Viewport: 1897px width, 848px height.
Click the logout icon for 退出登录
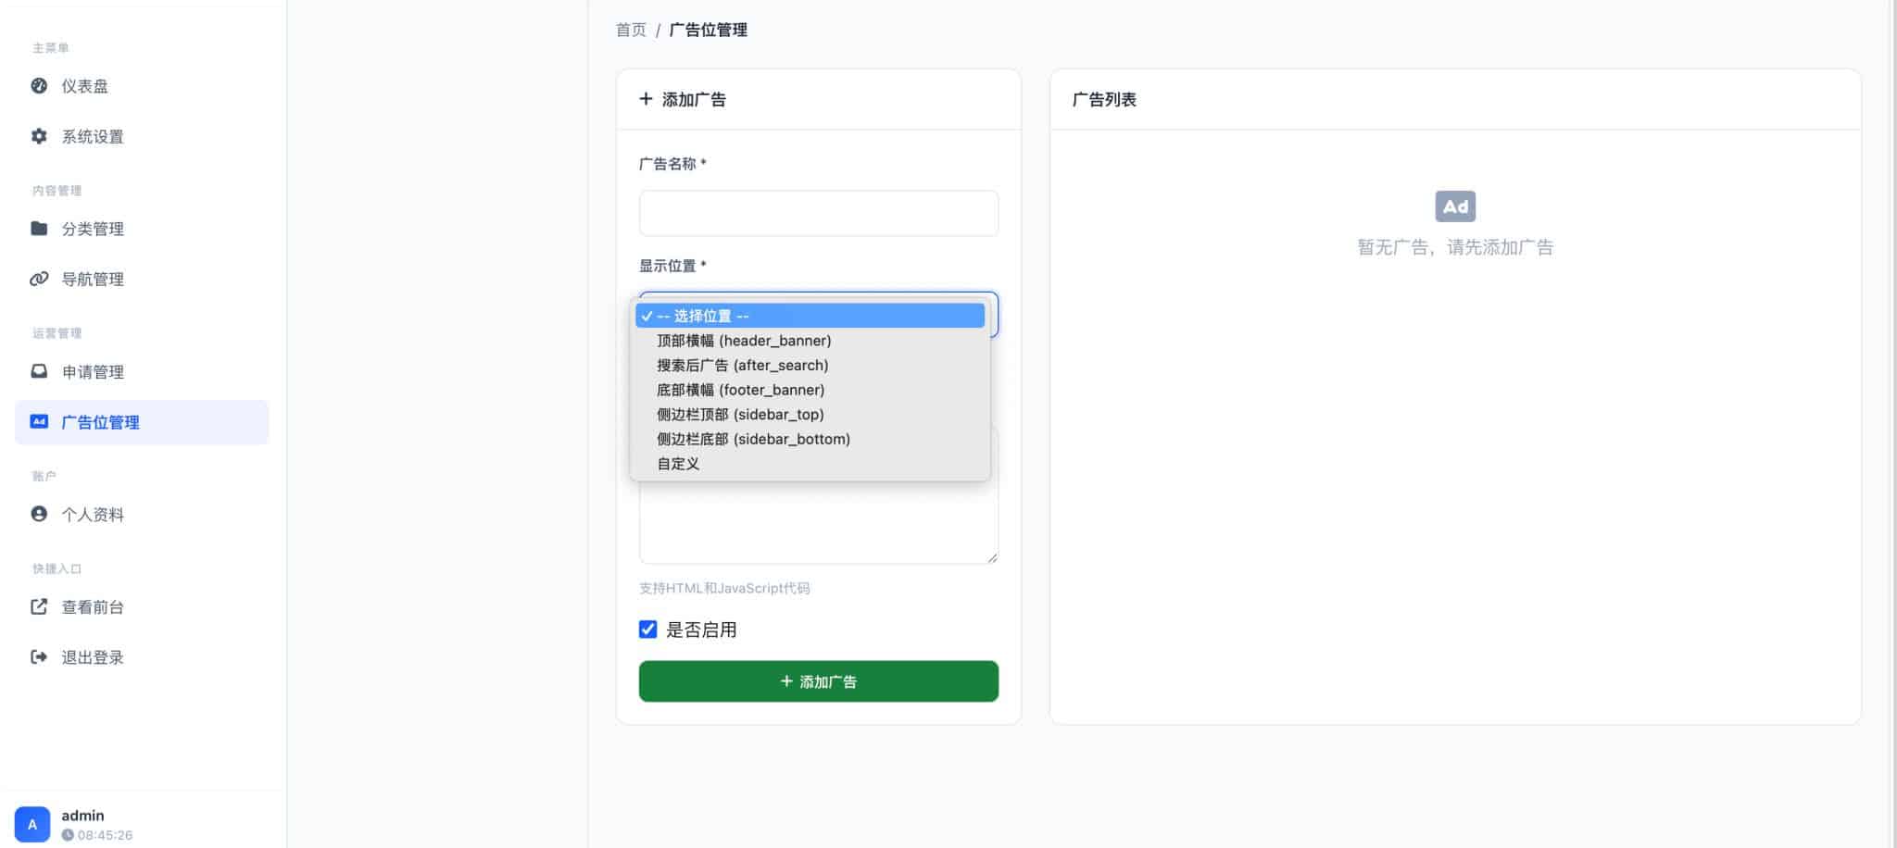point(39,656)
